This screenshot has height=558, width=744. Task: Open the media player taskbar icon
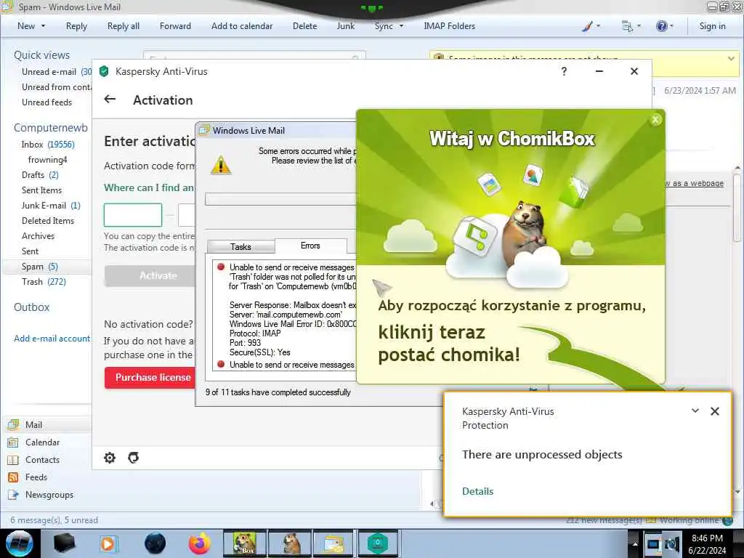[108, 543]
